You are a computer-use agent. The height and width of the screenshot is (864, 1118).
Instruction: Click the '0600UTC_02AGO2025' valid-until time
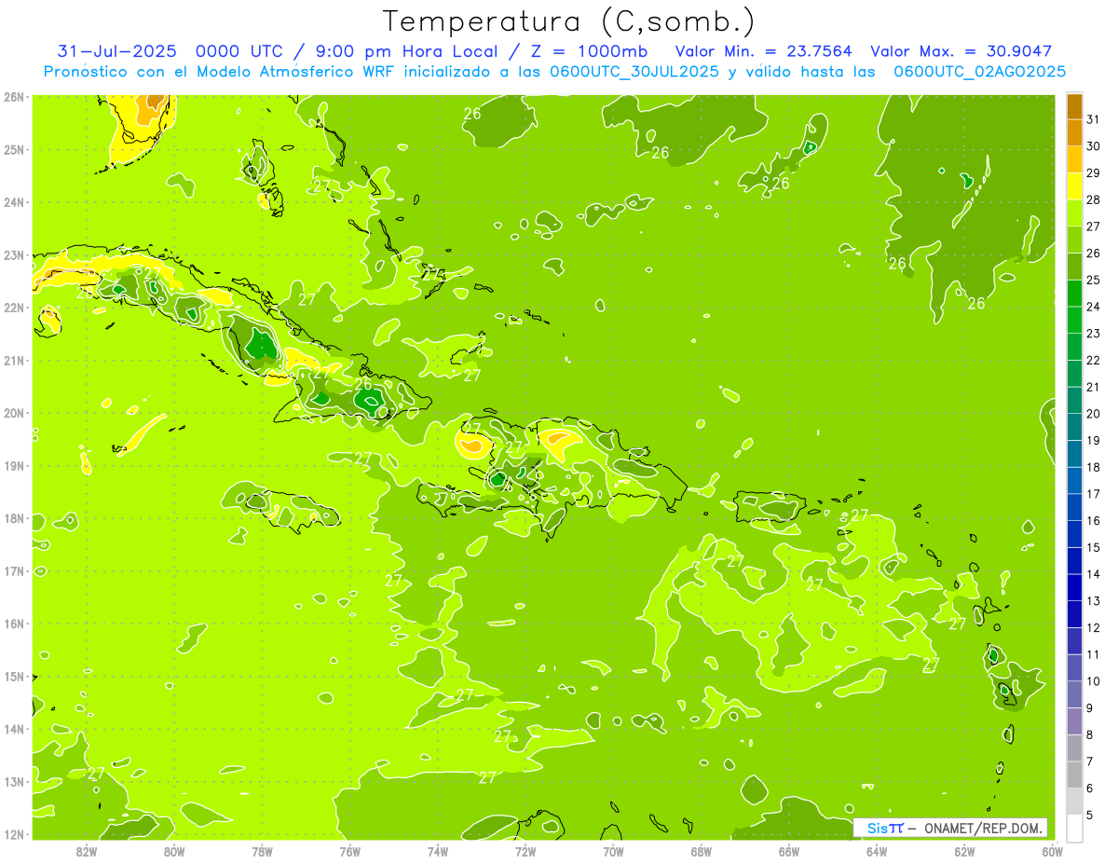tap(979, 72)
